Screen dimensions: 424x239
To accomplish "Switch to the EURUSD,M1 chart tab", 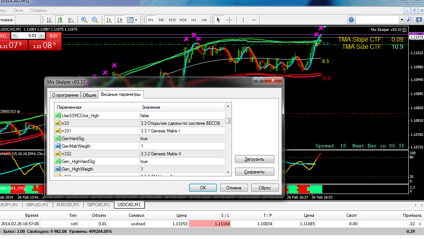I will [x=68, y=205].
